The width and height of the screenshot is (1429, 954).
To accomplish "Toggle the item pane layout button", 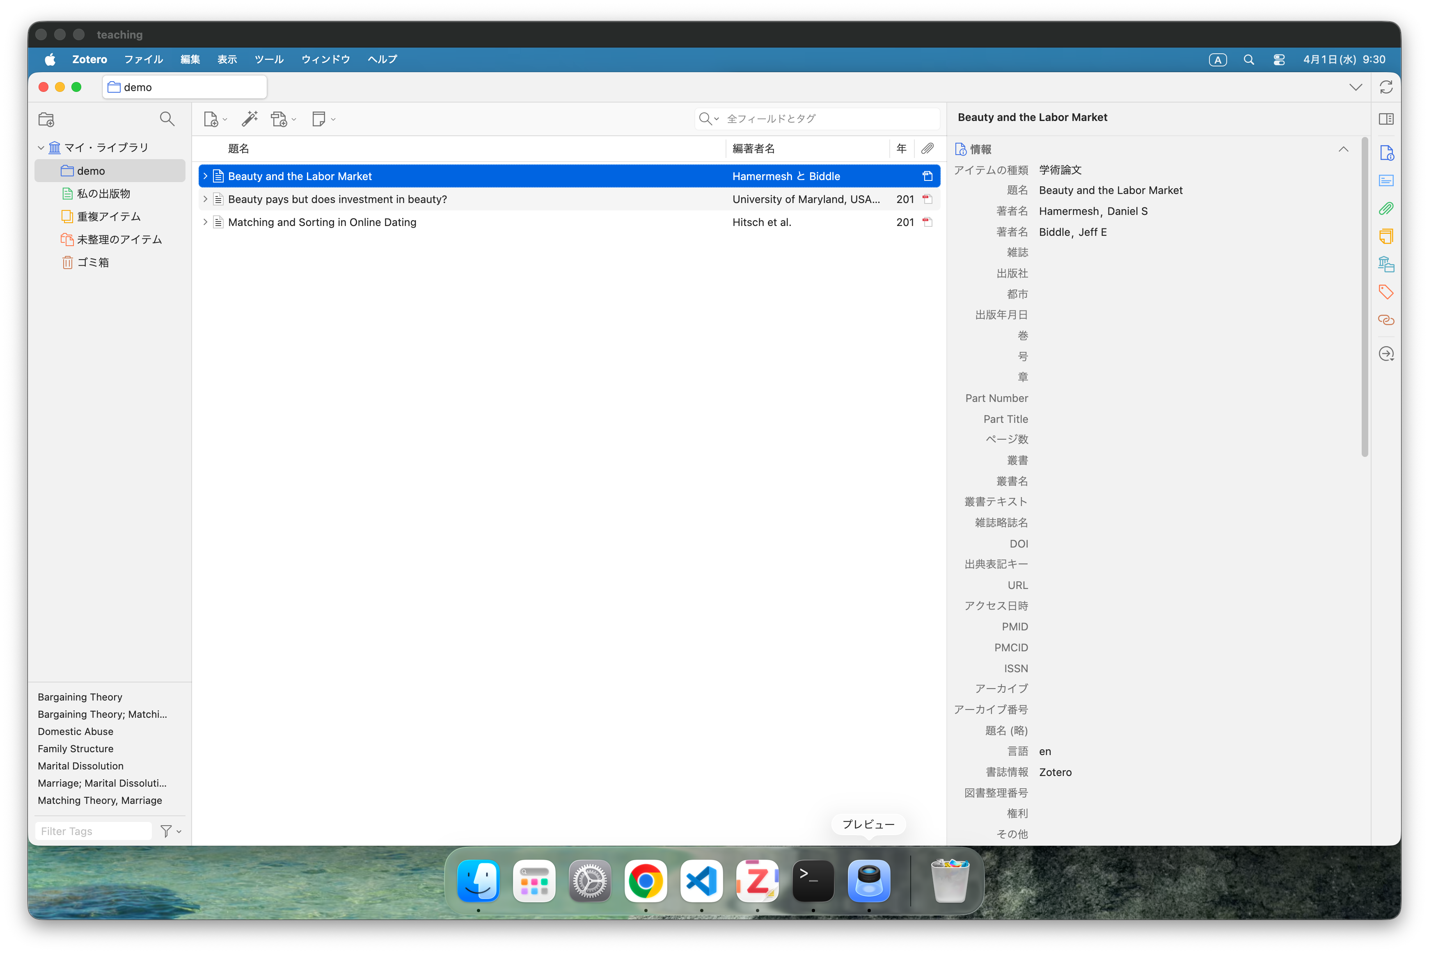I will click(x=1386, y=119).
